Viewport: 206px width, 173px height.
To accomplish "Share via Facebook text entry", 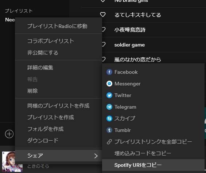I will tap(126, 72).
